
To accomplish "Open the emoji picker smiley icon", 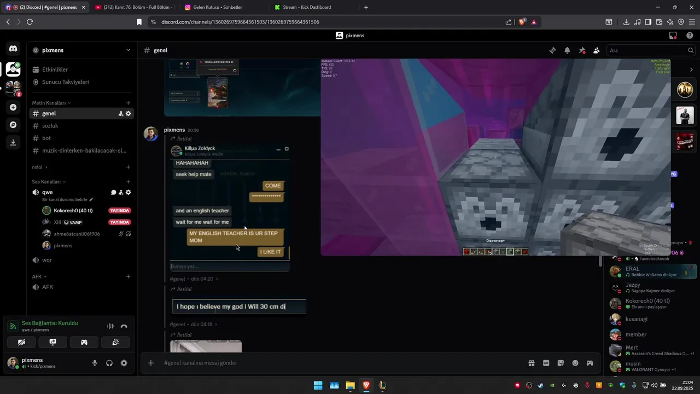I will (x=575, y=363).
